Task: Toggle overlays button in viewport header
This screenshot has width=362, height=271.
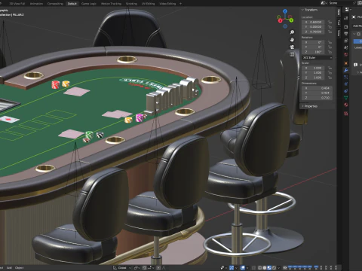Action: (243, 268)
